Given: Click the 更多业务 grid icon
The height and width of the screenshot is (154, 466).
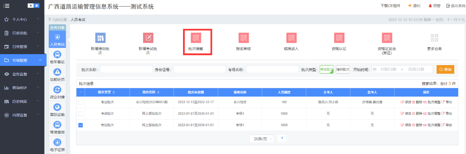Looking at the screenshot, I should click(x=434, y=38).
